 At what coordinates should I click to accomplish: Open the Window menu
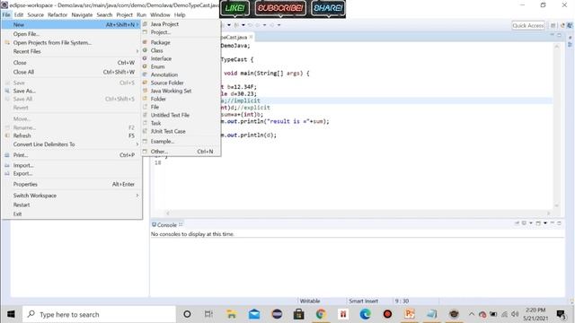pyautogui.click(x=160, y=14)
